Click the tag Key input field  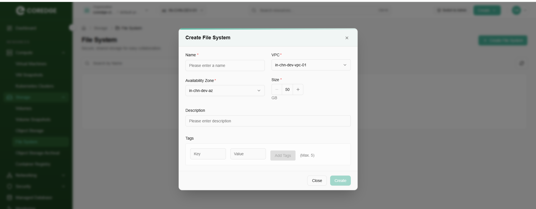[x=208, y=154]
